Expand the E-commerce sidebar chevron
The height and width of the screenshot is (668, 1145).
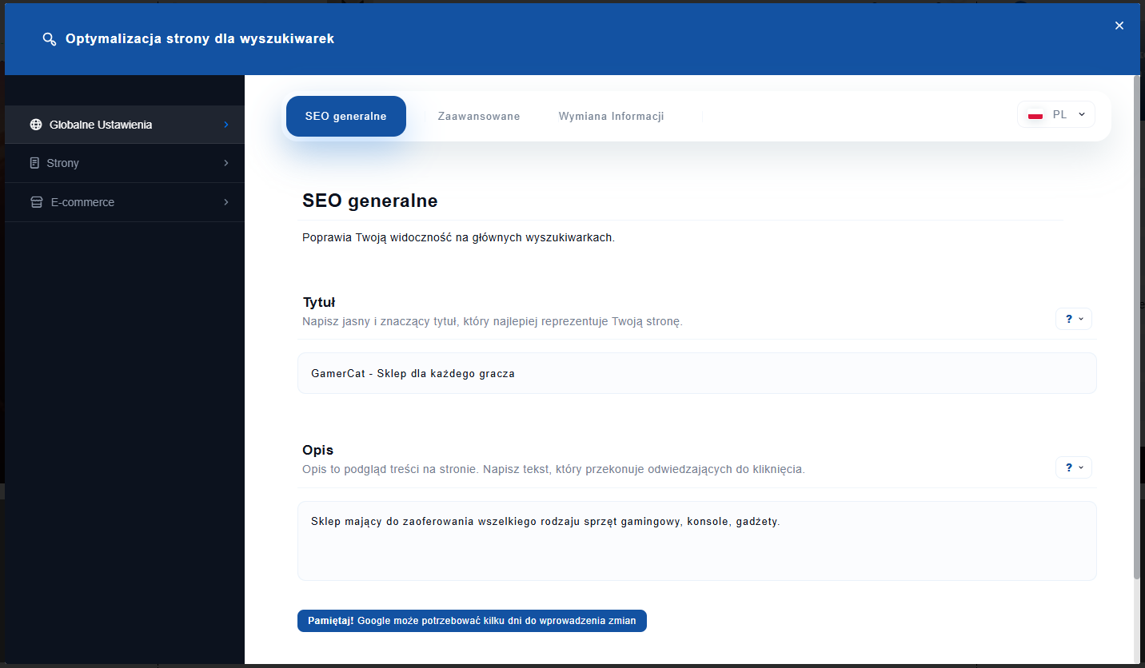click(x=226, y=202)
